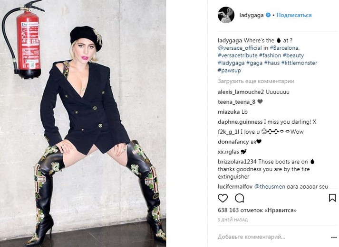View the likes count 638 163 отметок

tap(257, 210)
